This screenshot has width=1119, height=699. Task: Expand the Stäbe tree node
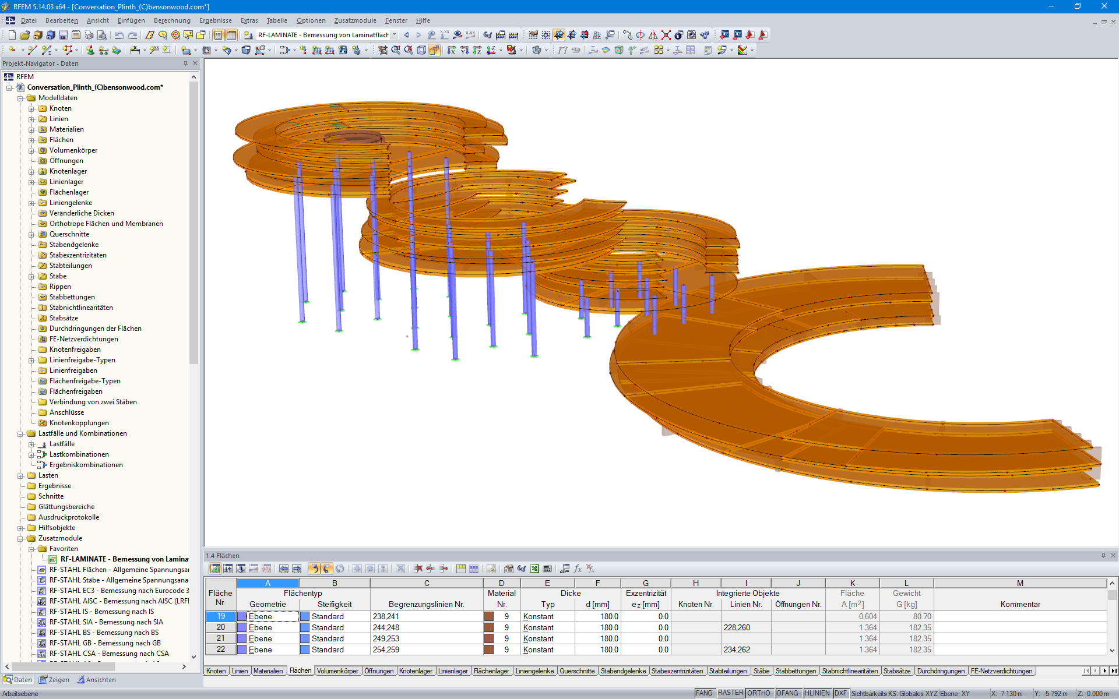(x=31, y=276)
